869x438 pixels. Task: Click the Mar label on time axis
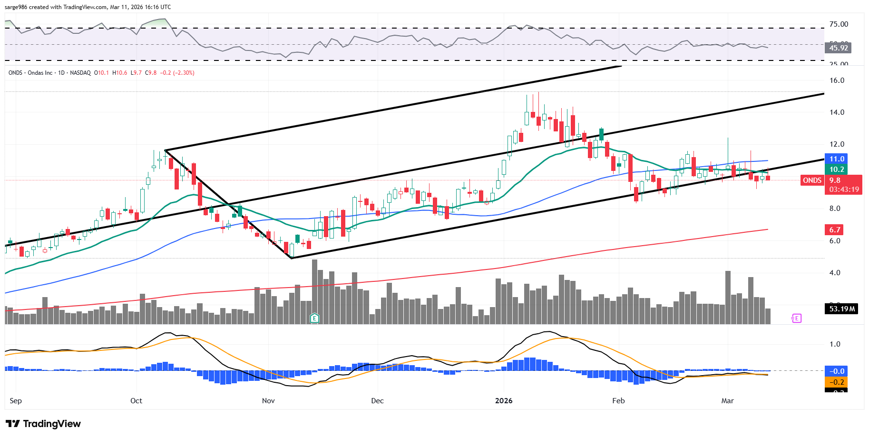click(727, 401)
